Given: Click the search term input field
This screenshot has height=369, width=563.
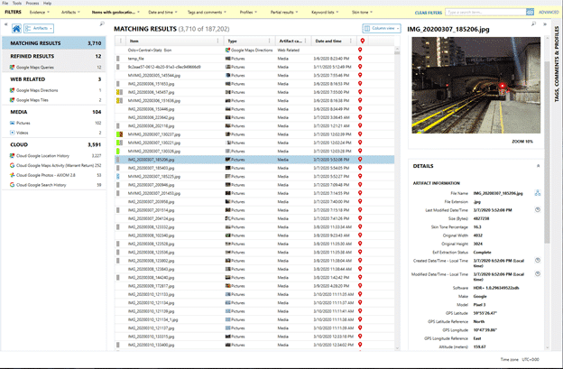Looking at the screenshot, I should click(485, 13).
